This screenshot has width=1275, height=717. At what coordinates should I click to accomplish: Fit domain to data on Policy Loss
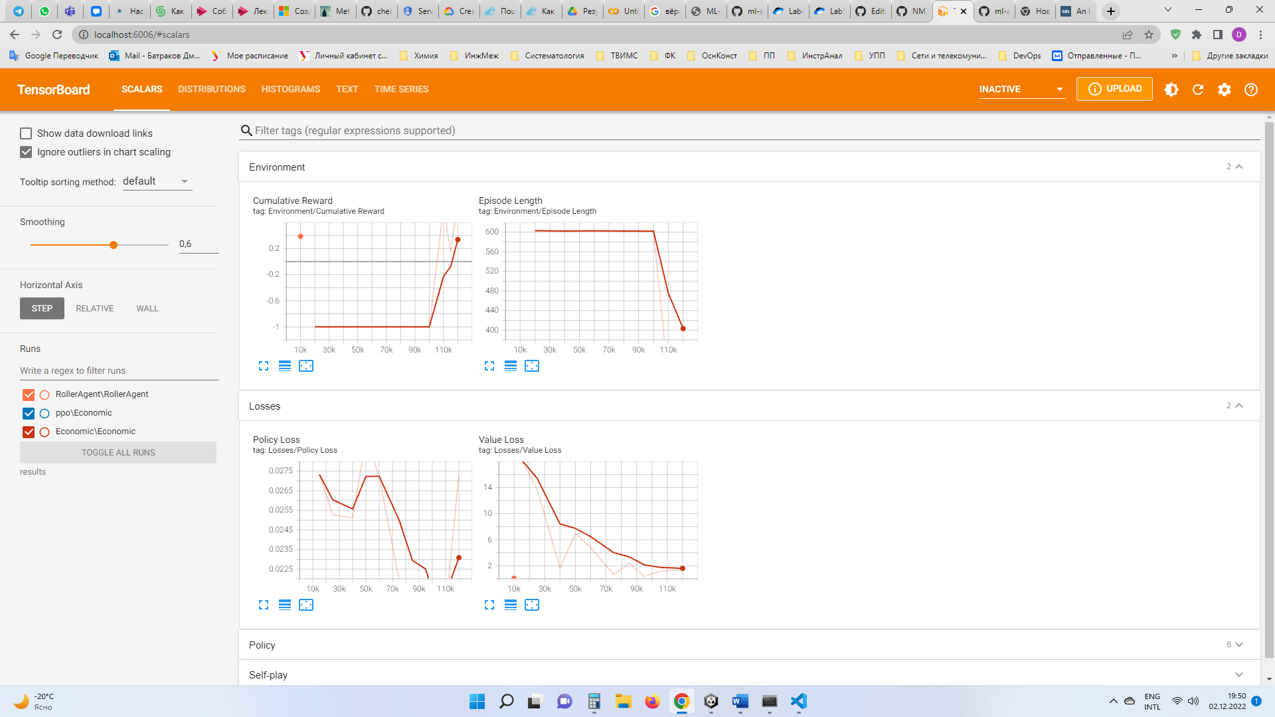(x=306, y=605)
